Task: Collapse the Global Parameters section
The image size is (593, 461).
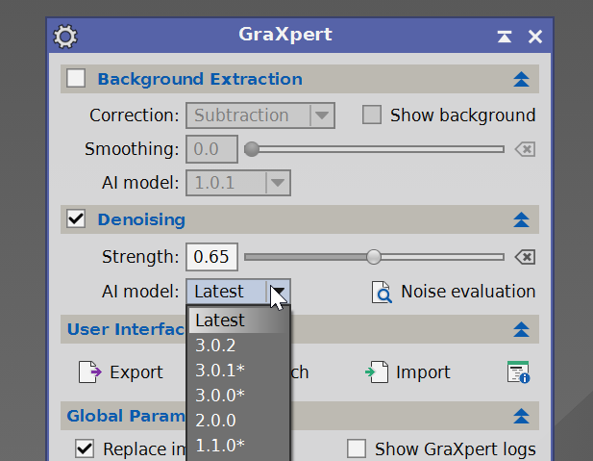Action: pyautogui.click(x=521, y=417)
